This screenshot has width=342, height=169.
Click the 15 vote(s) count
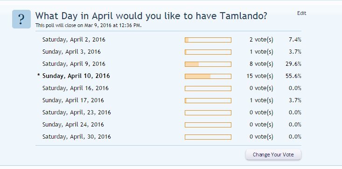click(x=260, y=76)
